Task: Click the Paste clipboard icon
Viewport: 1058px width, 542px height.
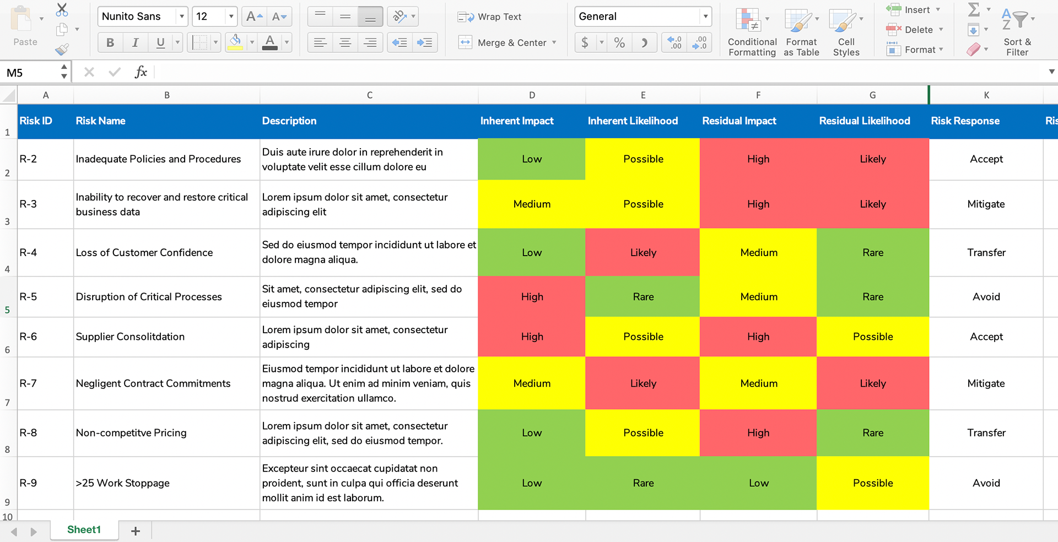Action: pyautogui.click(x=23, y=19)
